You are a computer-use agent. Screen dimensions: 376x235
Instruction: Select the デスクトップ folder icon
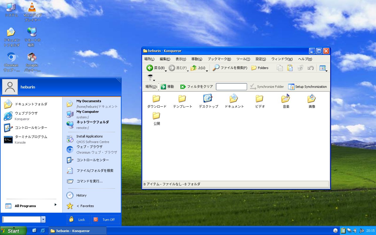pyautogui.click(x=208, y=99)
